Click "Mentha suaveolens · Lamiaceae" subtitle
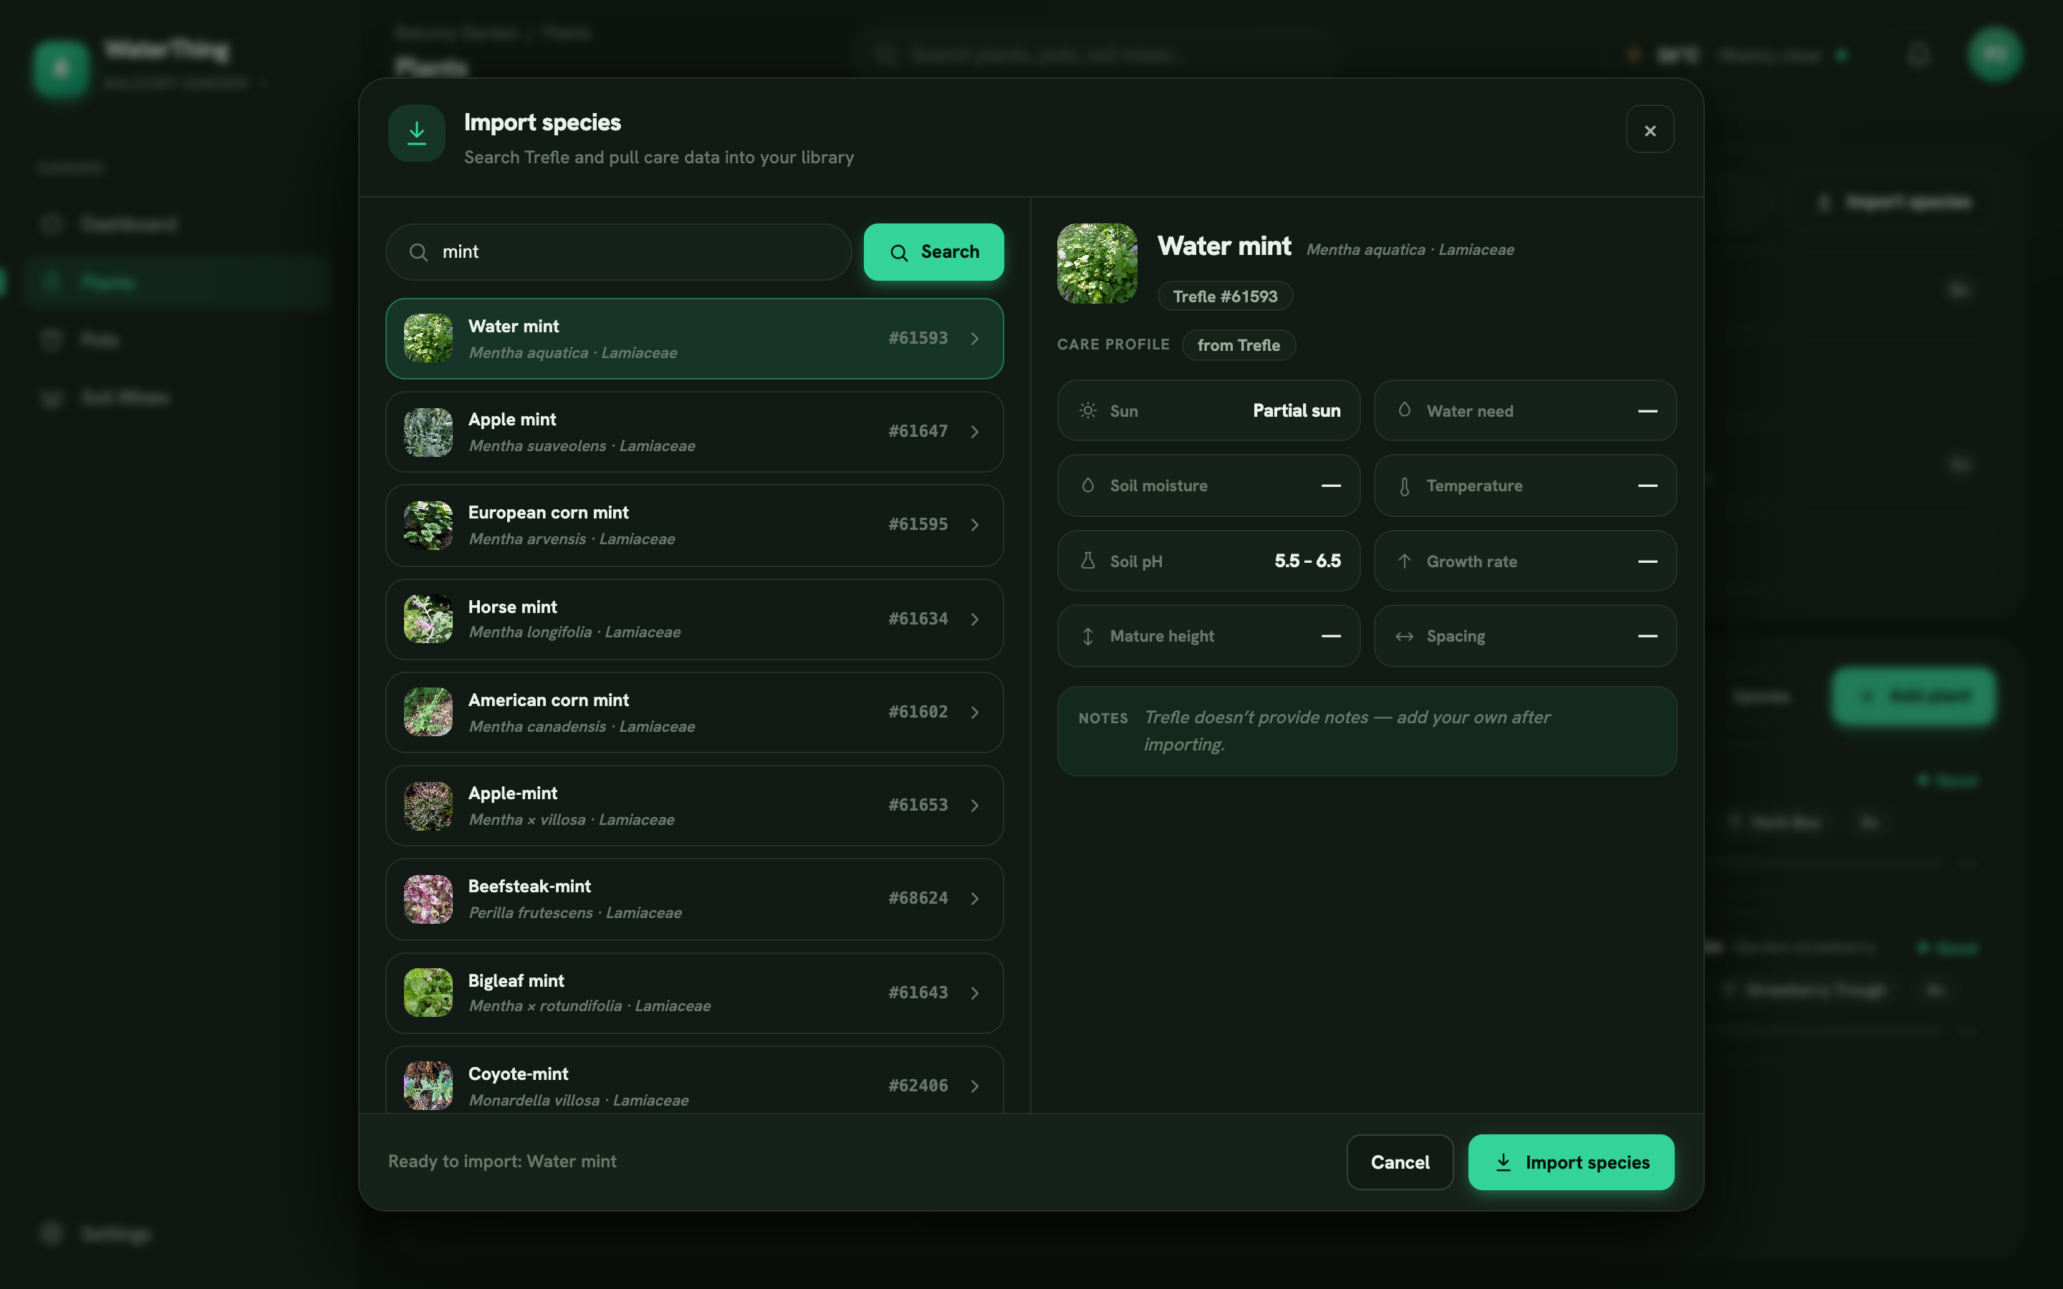The width and height of the screenshot is (2063, 1289). [x=582, y=446]
